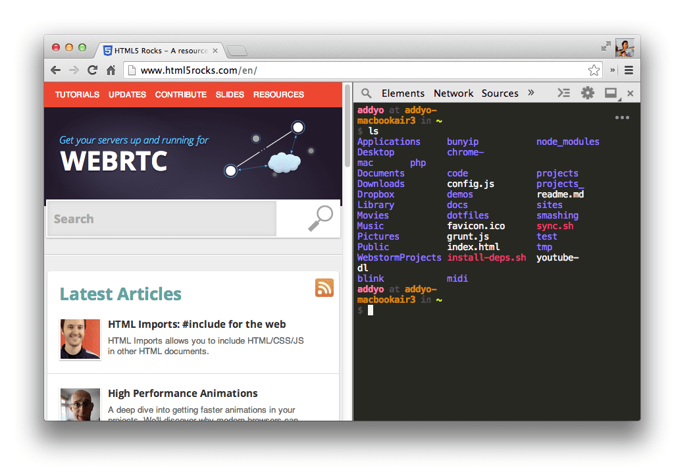Switch to the Network panel
This screenshot has width=697, height=474.
(453, 93)
